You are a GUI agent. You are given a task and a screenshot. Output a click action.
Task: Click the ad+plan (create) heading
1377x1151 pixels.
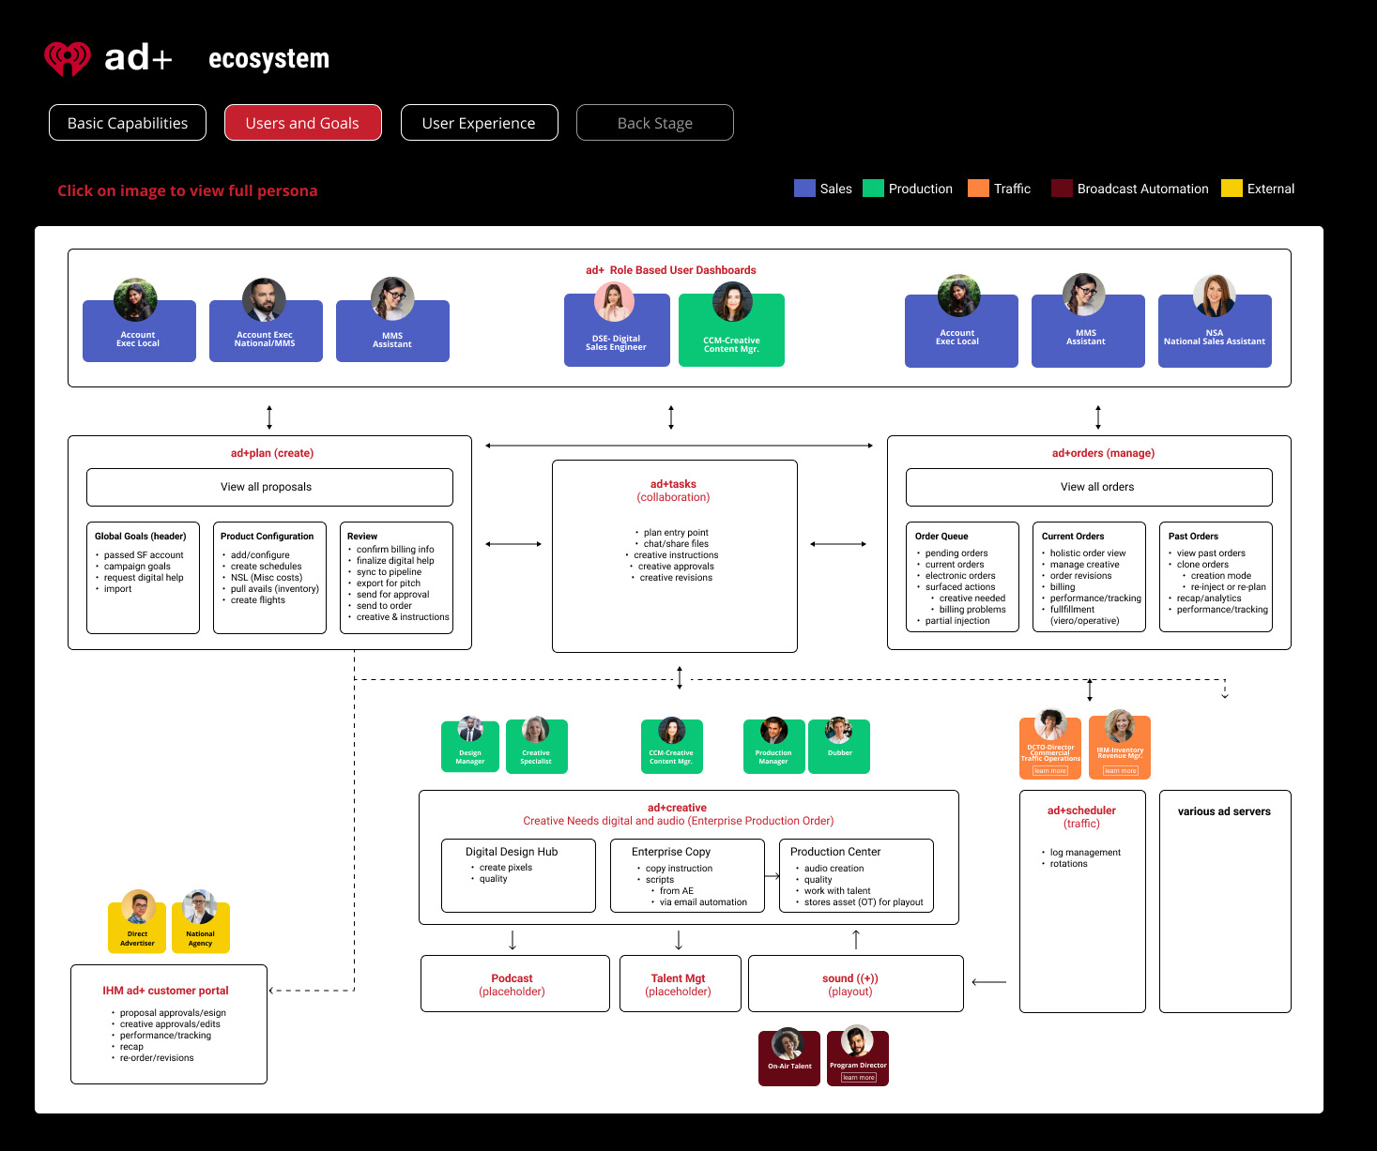click(x=272, y=453)
